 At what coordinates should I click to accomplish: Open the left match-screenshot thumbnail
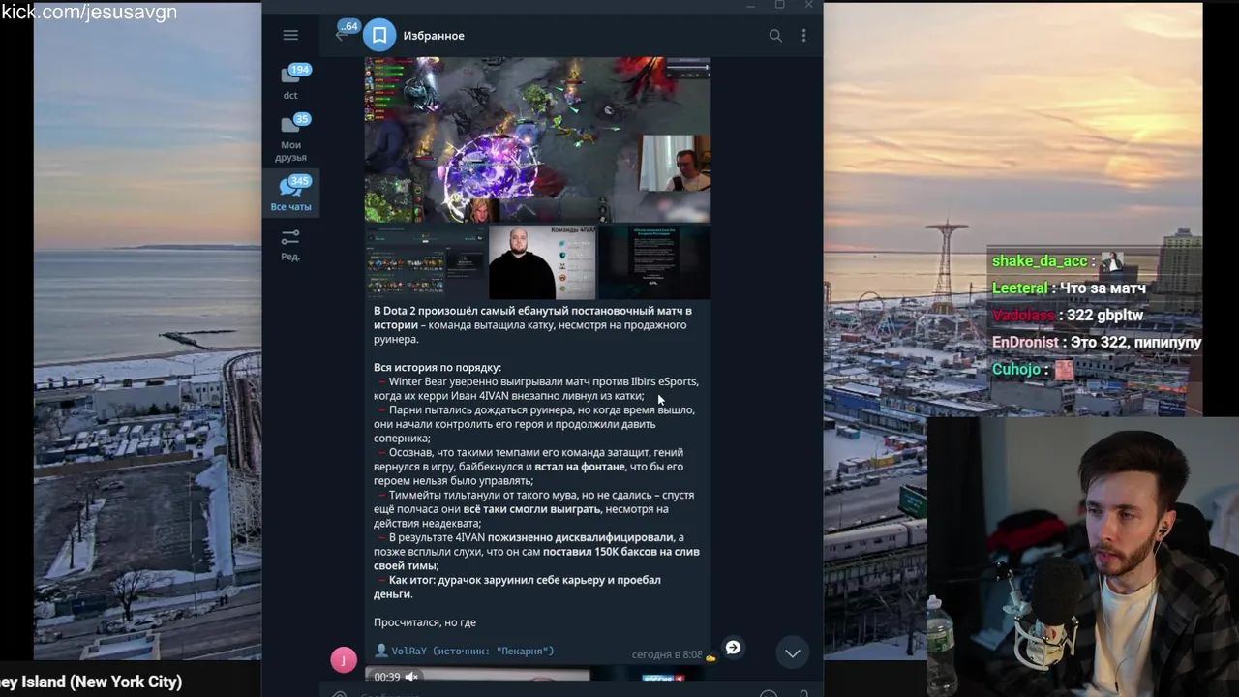click(x=425, y=261)
